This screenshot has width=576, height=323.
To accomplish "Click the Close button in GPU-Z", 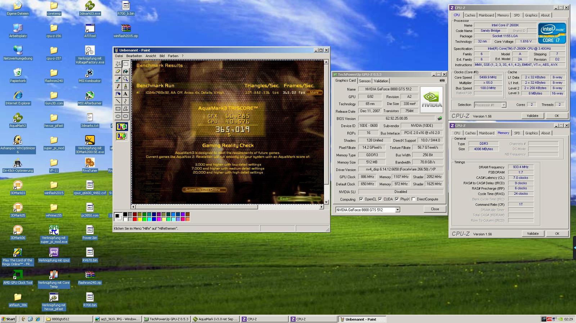I will [435, 209].
